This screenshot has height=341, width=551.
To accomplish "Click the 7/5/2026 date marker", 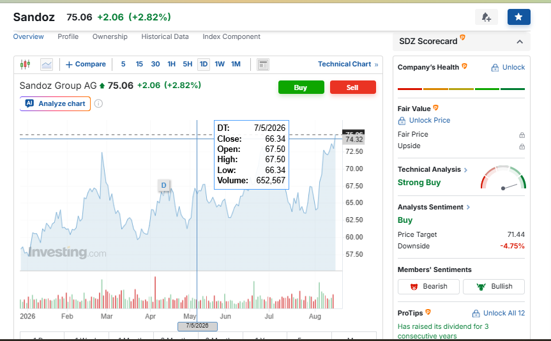I will [197, 326].
